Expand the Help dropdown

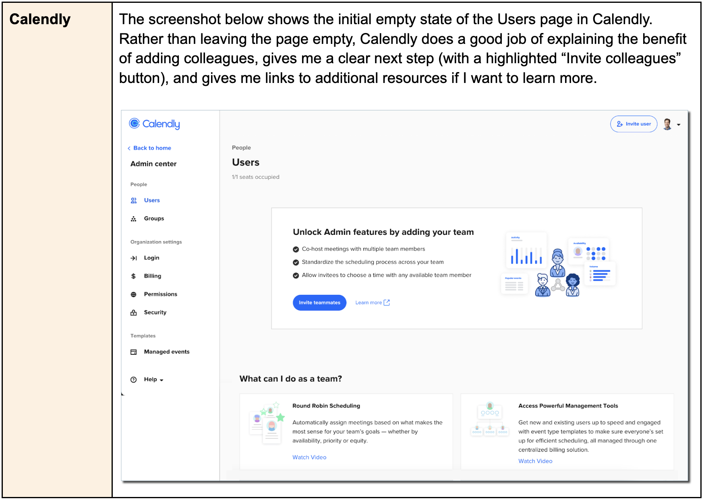pyautogui.click(x=154, y=380)
